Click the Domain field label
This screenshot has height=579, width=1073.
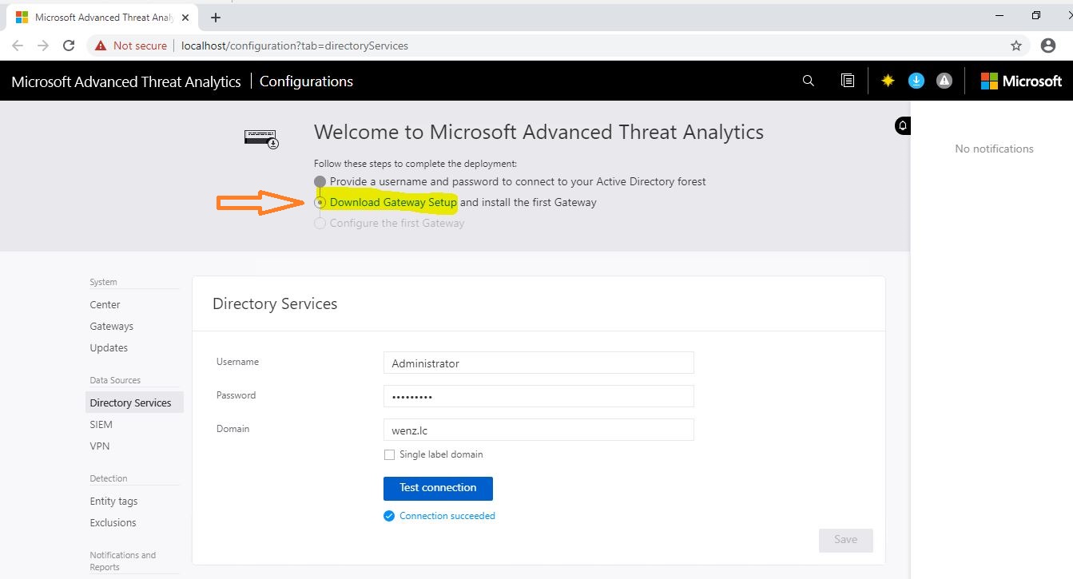[x=232, y=429]
